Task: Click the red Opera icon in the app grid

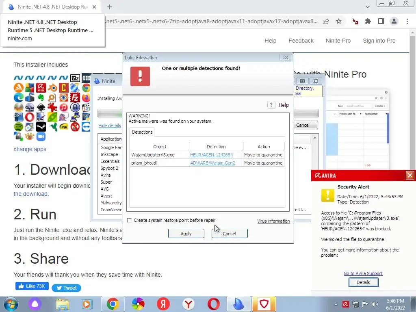Action: tap(30, 117)
